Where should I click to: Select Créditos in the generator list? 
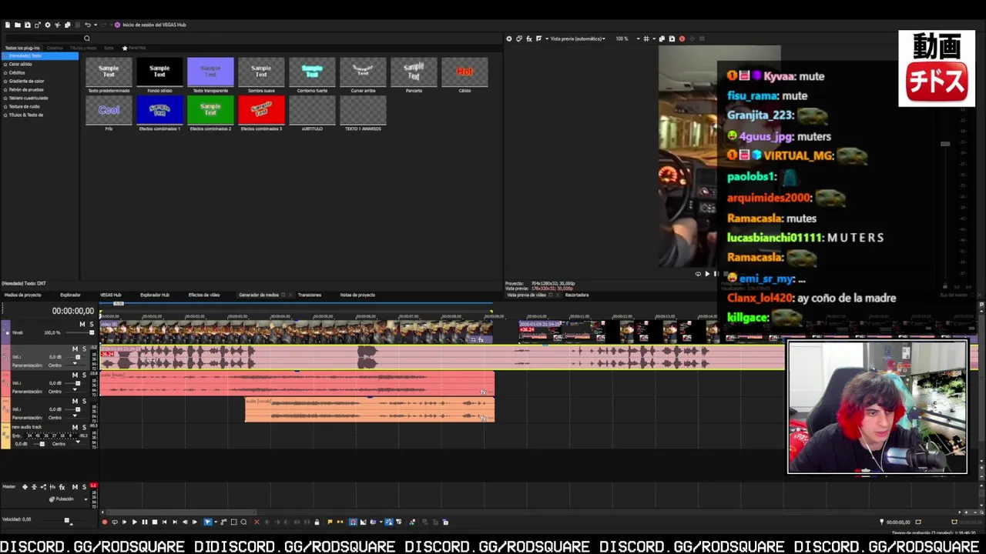pos(17,72)
